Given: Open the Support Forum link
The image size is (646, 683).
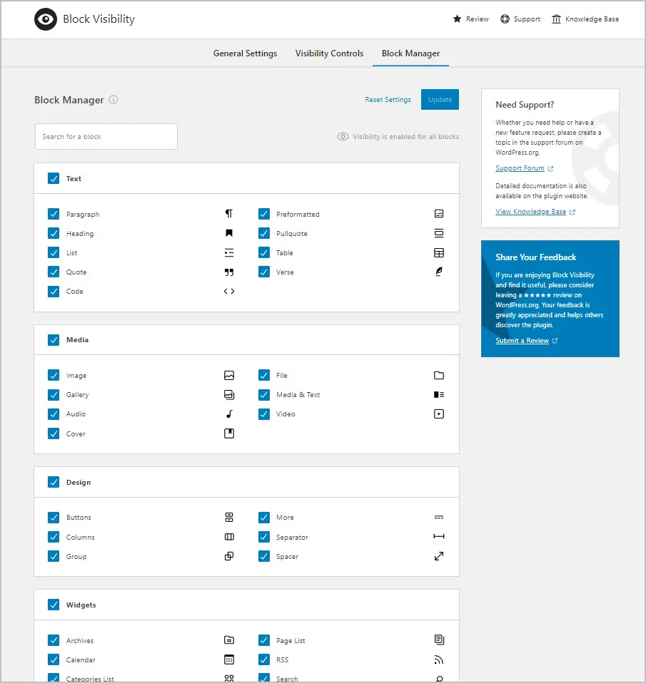Looking at the screenshot, I should (x=520, y=168).
